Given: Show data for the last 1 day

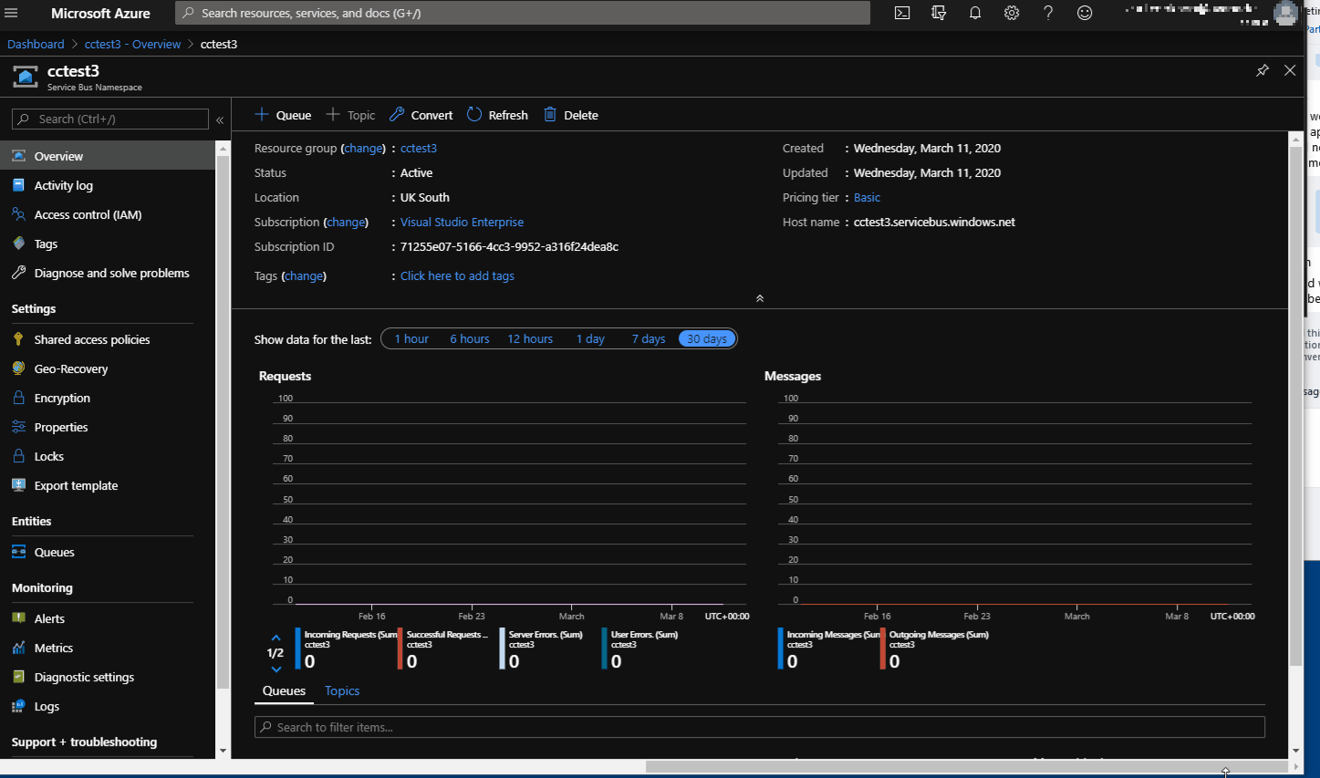Looking at the screenshot, I should point(590,339).
